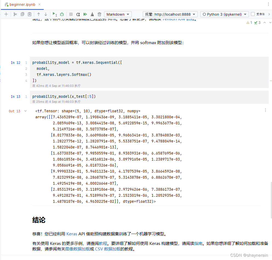Move the current cell up
272x260 pixels.
[x=39, y=14]
